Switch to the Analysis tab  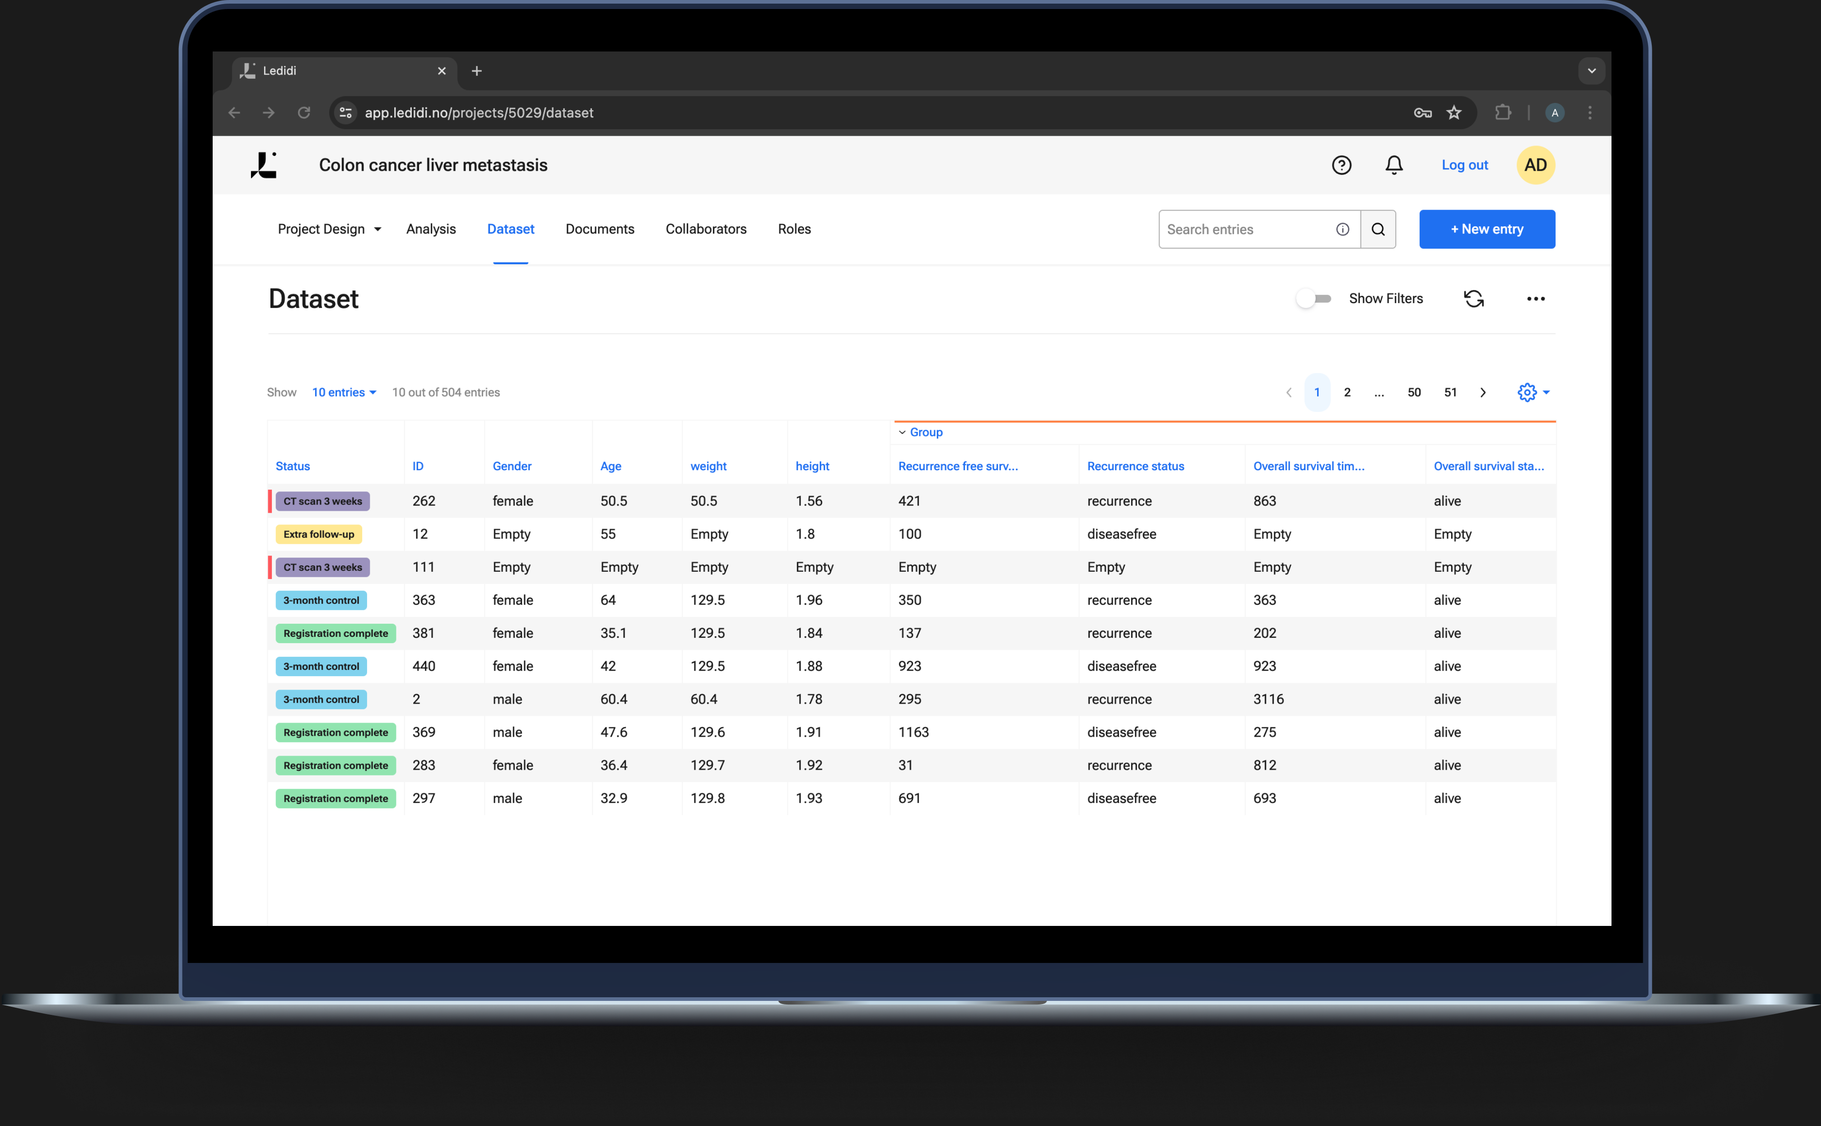430,229
